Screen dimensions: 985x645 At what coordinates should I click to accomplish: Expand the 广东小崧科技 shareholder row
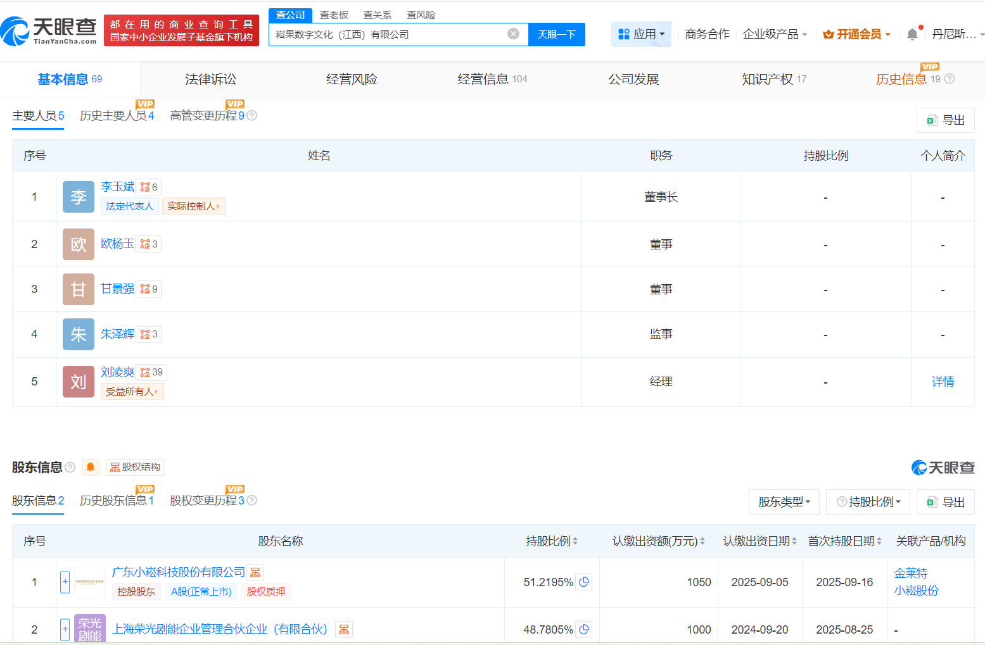pyautogui.click(x=65, y=582)
